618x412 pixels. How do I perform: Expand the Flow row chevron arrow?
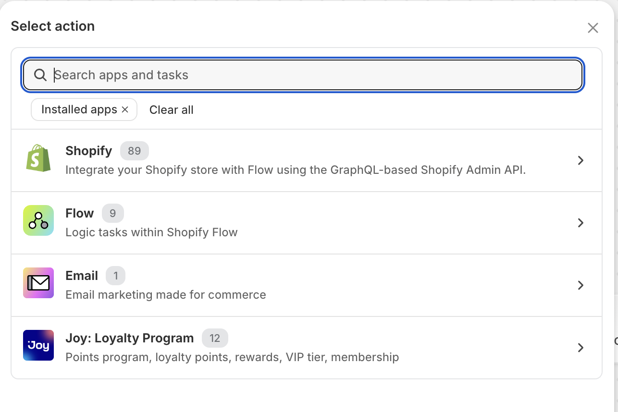tap(581, 223)
